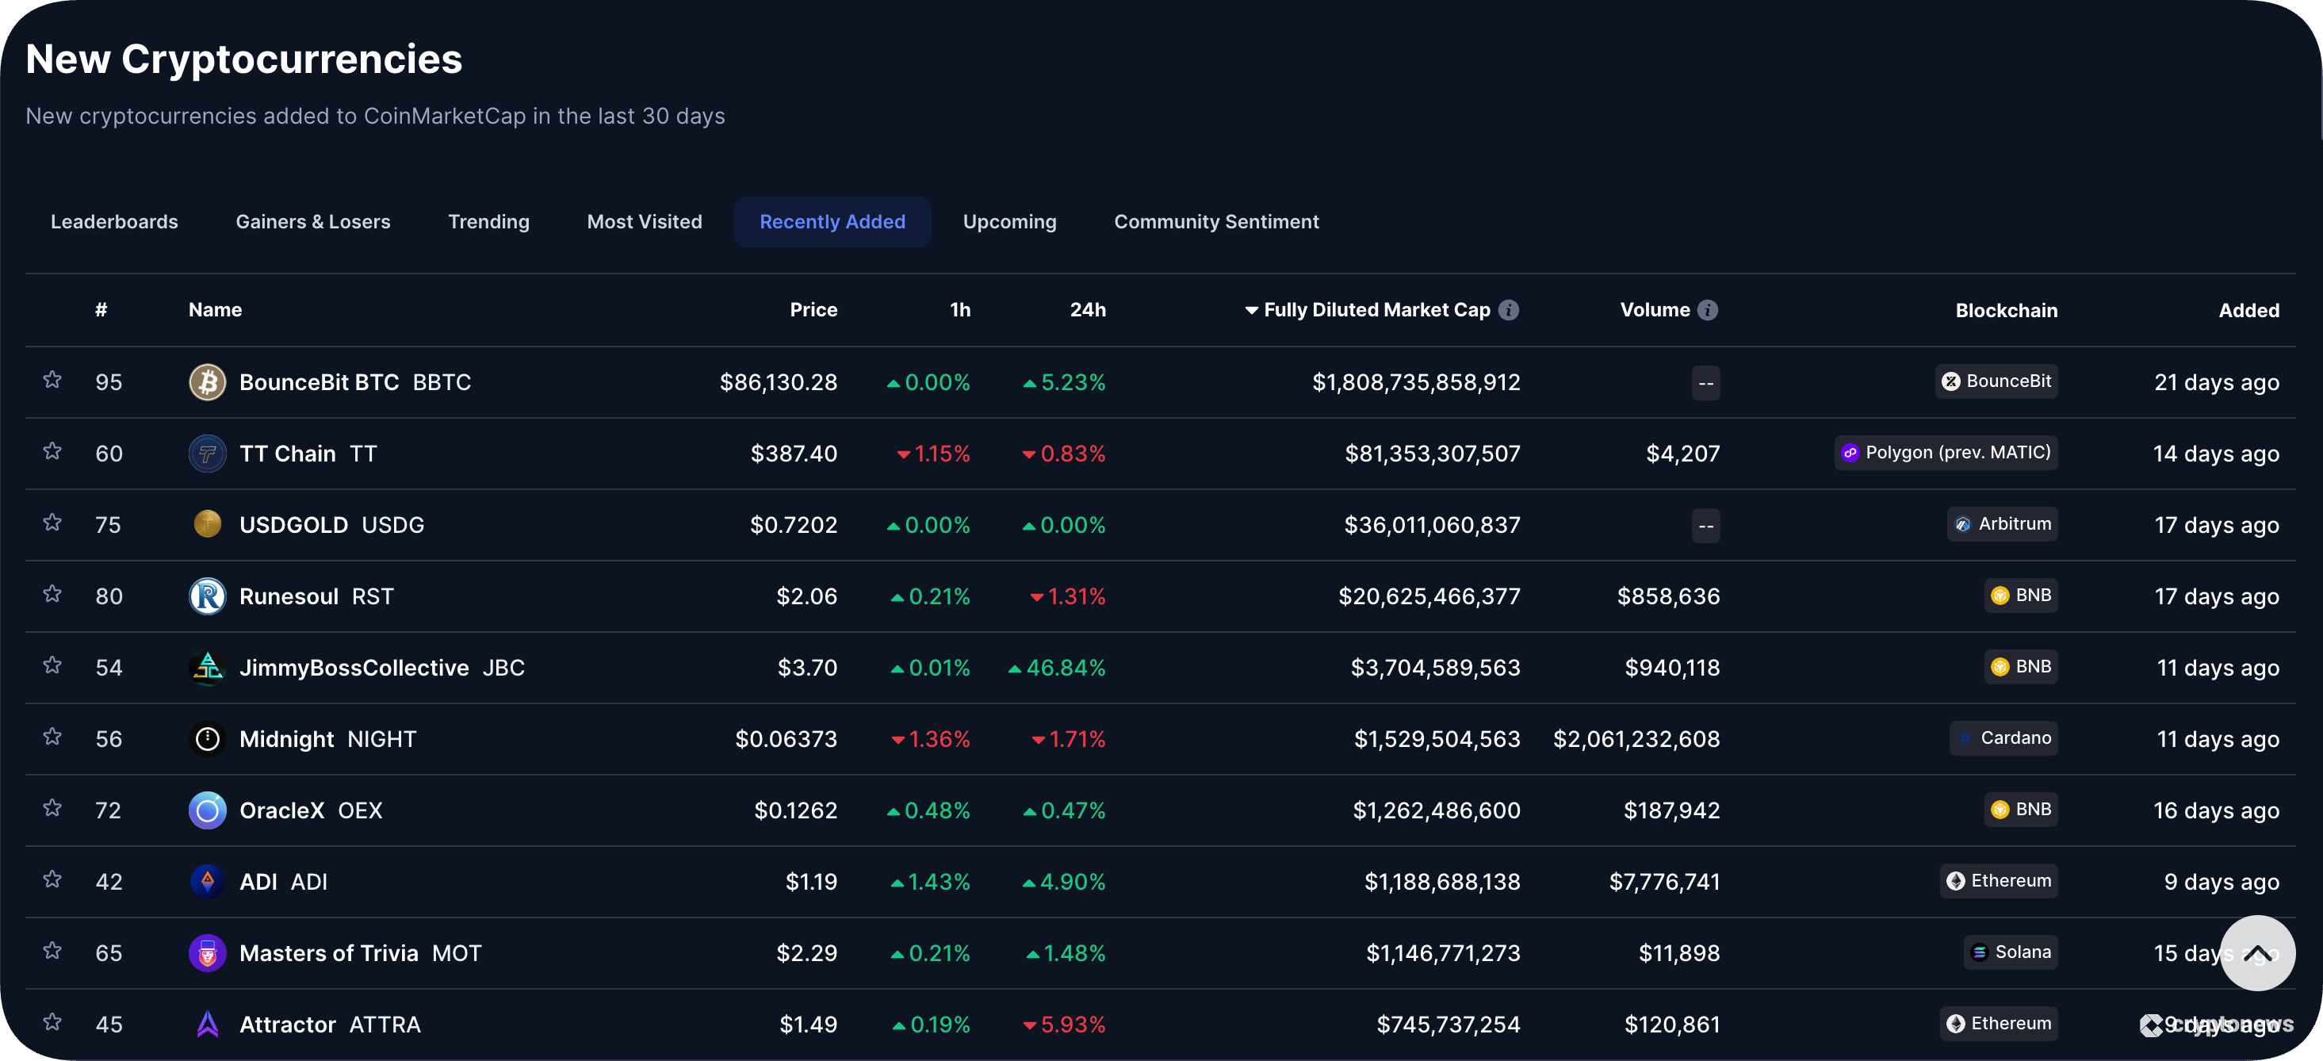Click the Fully Diluted Market Cap sort arrow
Image resolution: width=2323 pixels, height=1061 pixels.
pos(1251,309)
